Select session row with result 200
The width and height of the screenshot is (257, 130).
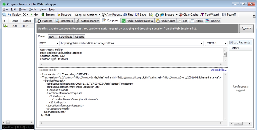pyautogui.click(x=18, y=26)
